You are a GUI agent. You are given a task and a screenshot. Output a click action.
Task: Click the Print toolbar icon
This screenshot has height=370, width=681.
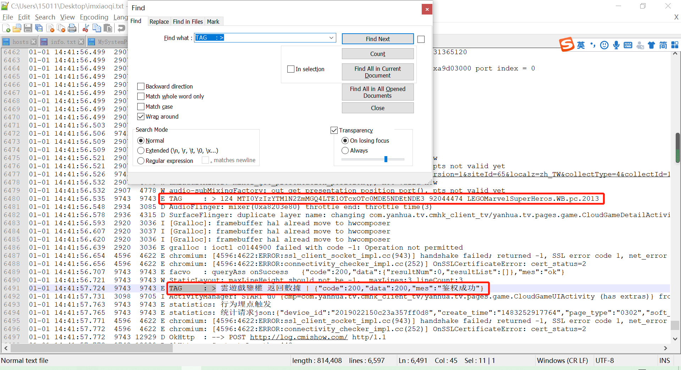[x=72, y=28]
